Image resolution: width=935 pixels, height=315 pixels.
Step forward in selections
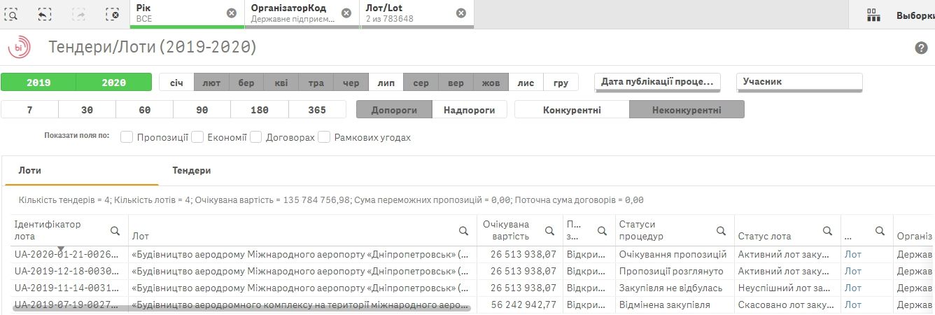pyautogui.click(x=78, y=13)
